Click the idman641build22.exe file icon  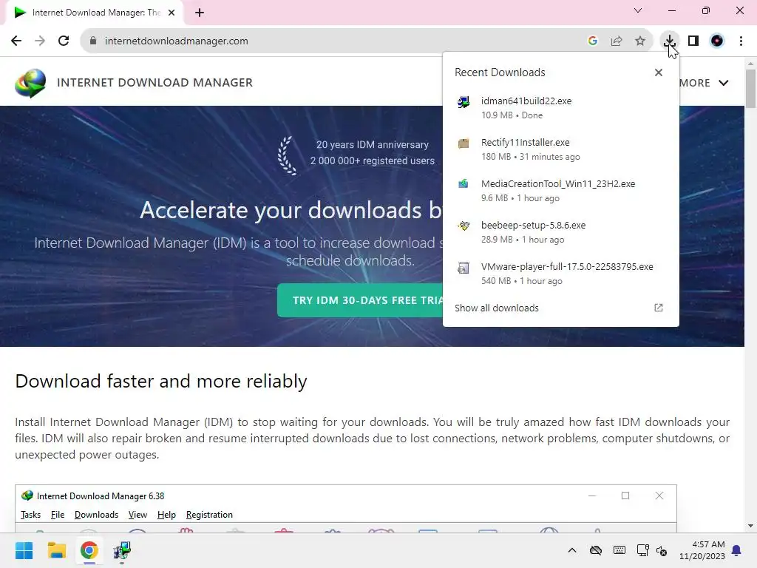pyautogui.click(x=464, y=102)
